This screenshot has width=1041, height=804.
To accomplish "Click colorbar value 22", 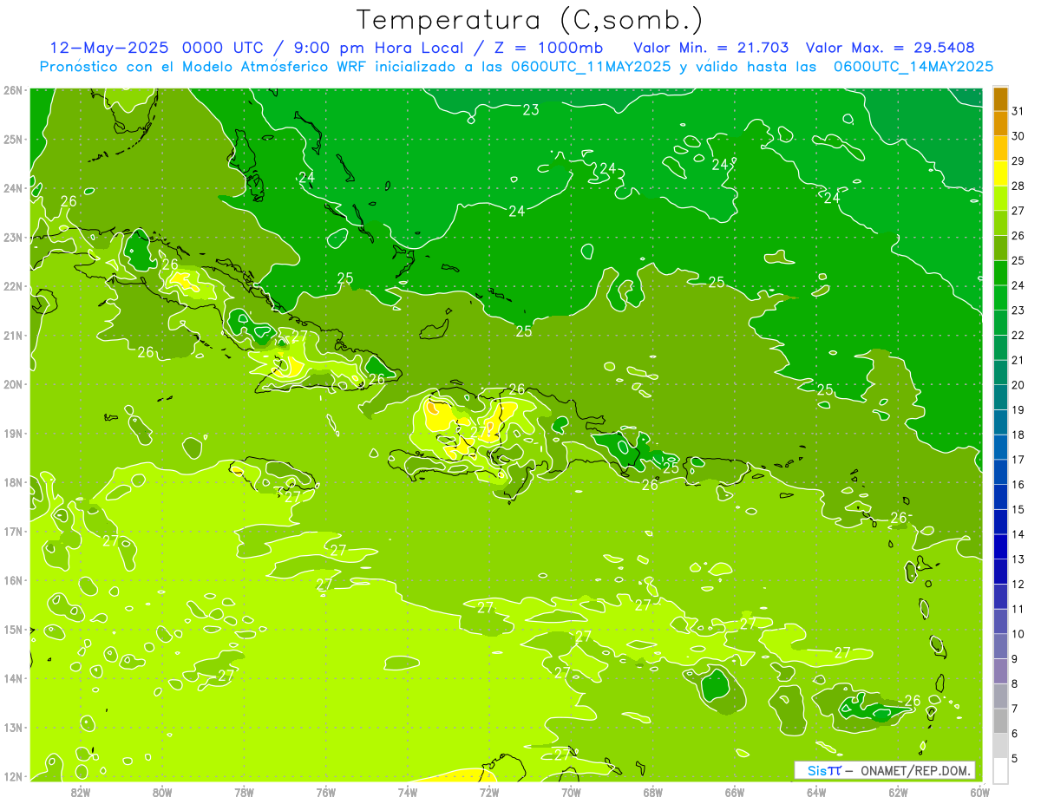I will (x=1018, y=336).
